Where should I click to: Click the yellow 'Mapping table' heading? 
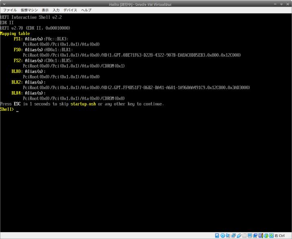(15, 33)
